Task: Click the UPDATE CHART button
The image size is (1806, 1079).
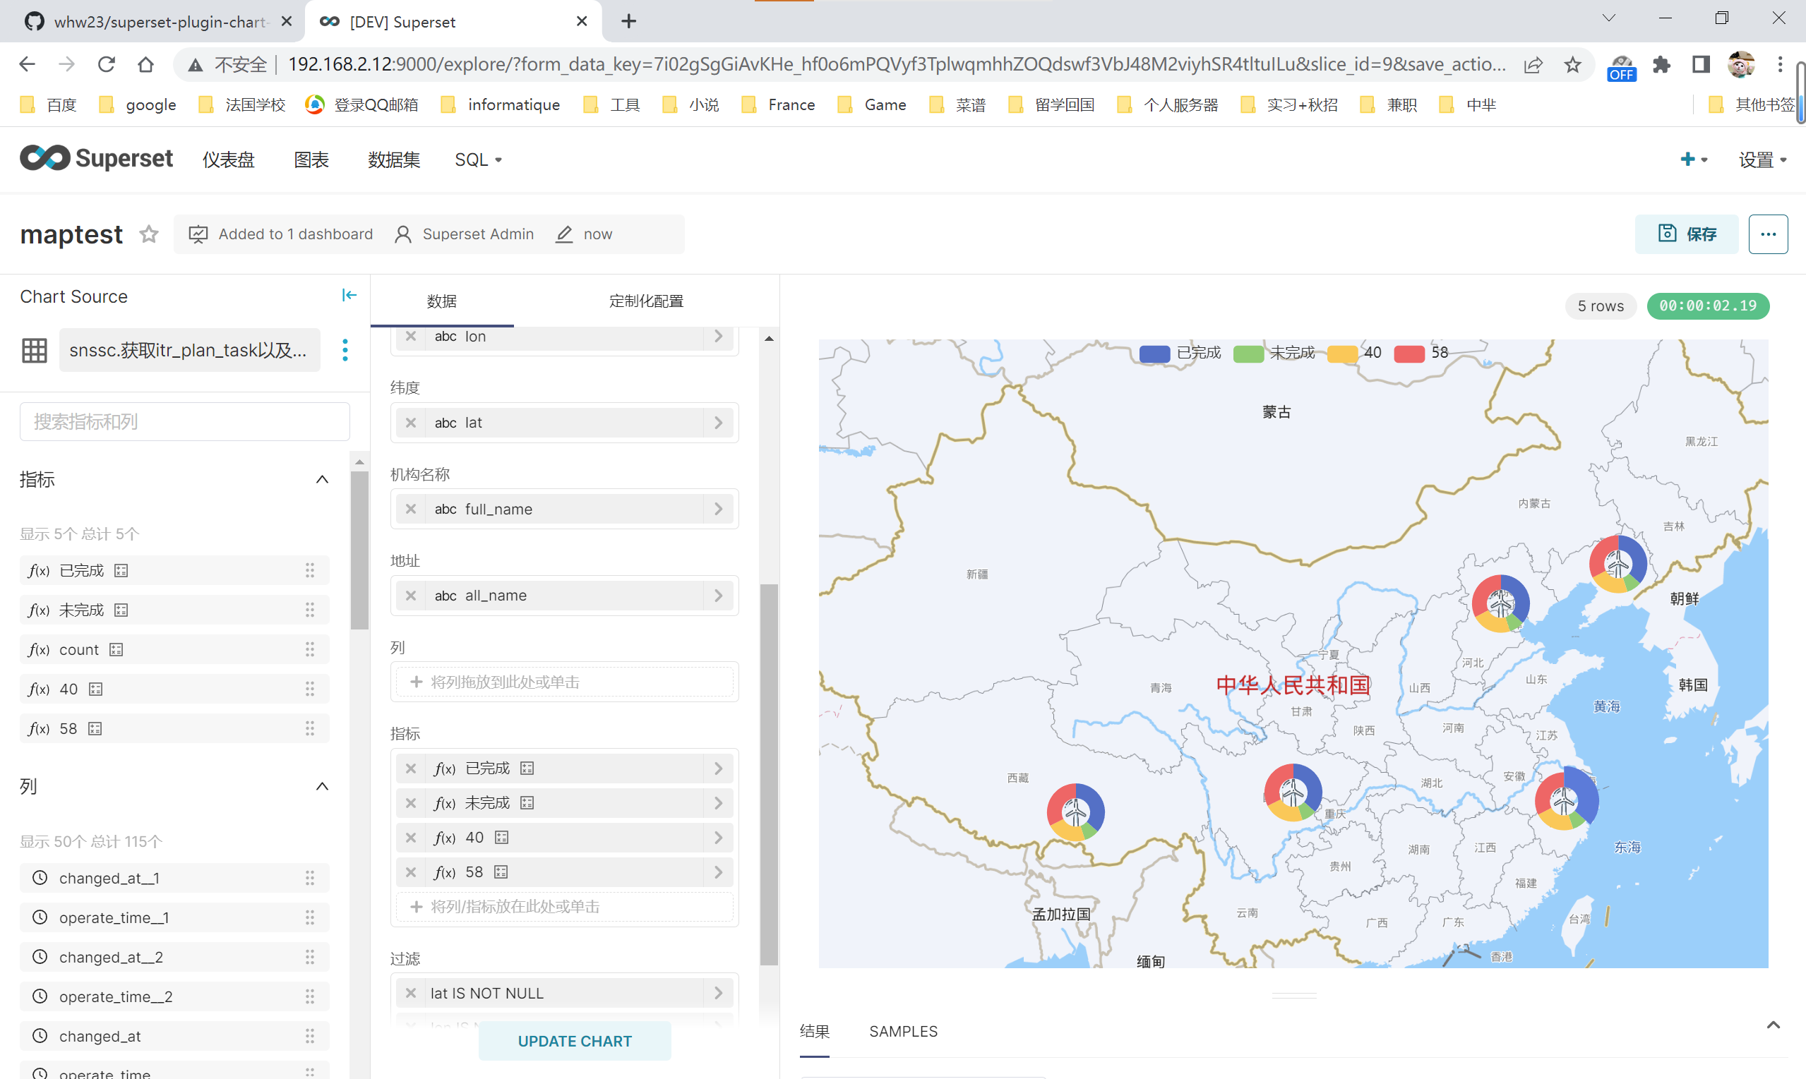Action: pos(575,1041)
